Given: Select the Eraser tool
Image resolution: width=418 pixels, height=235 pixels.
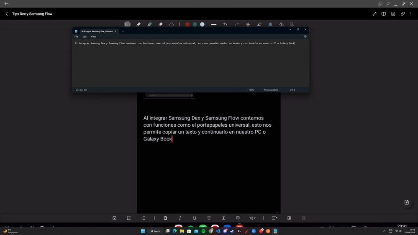Looking at the screenshot, I should pos(161,24).
